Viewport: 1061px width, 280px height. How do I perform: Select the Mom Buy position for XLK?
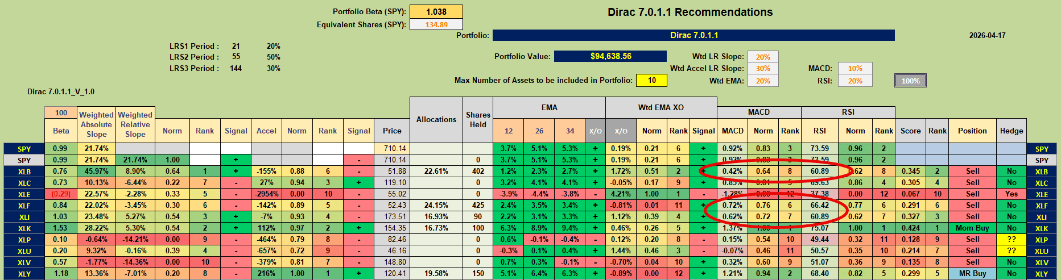972,228
